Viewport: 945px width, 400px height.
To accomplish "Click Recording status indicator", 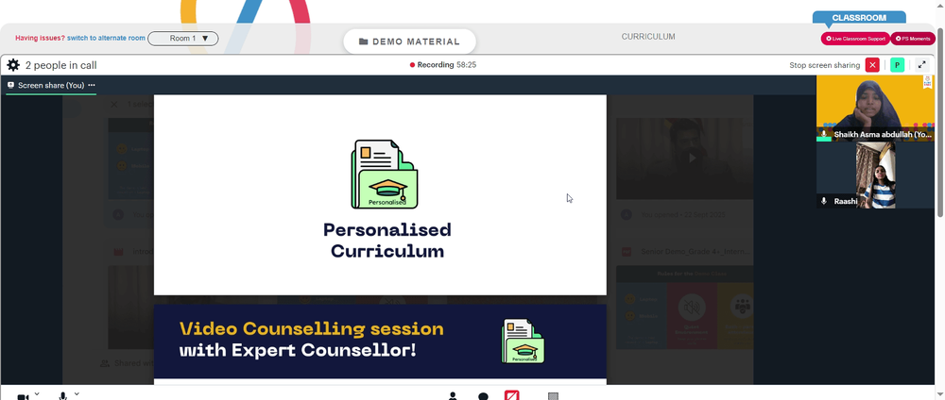I will point(443,65).
